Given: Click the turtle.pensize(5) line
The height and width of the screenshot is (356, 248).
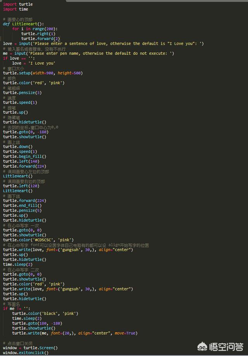Looking at the screenshot, I should (x=22, y=210).
